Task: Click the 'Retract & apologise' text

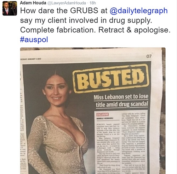Action: click(134, 30)
